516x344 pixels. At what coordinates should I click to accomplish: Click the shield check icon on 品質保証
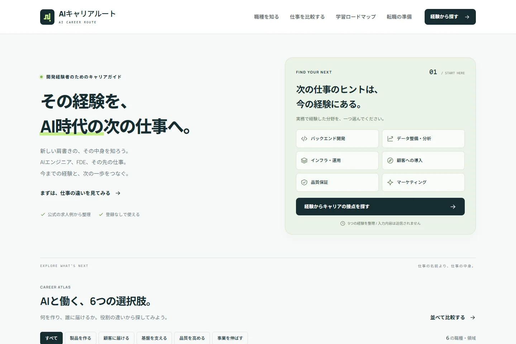point(304,182)
